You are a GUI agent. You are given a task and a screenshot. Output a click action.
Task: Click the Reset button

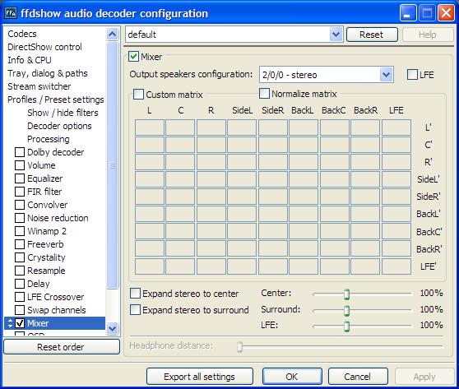(372, 35)
